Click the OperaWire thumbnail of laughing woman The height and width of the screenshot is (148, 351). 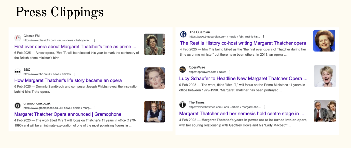[325, 76]
